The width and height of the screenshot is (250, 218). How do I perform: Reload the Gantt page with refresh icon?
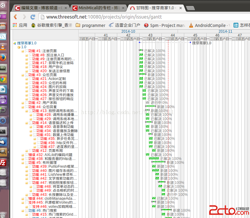33,17
